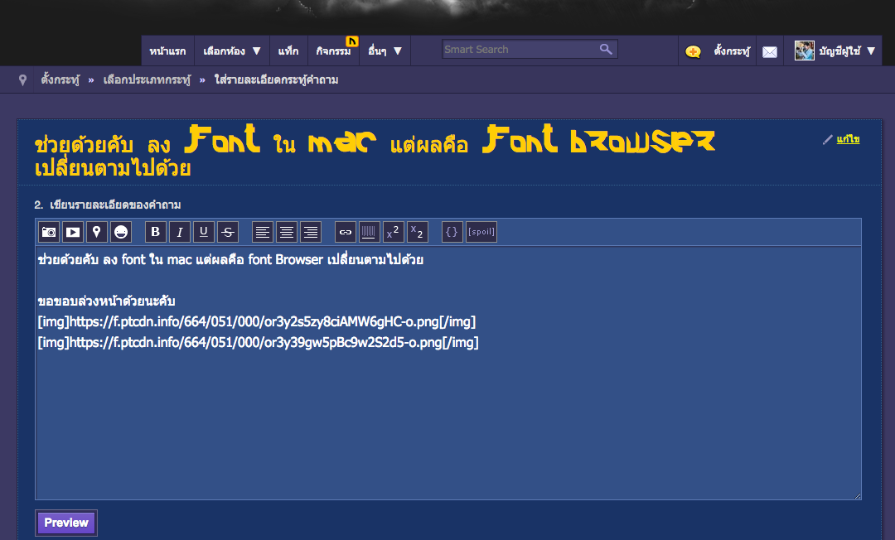This screenshot has width=895, height=540.
Task: Click the yellow topic title text
Action: [x=375, y=151]
